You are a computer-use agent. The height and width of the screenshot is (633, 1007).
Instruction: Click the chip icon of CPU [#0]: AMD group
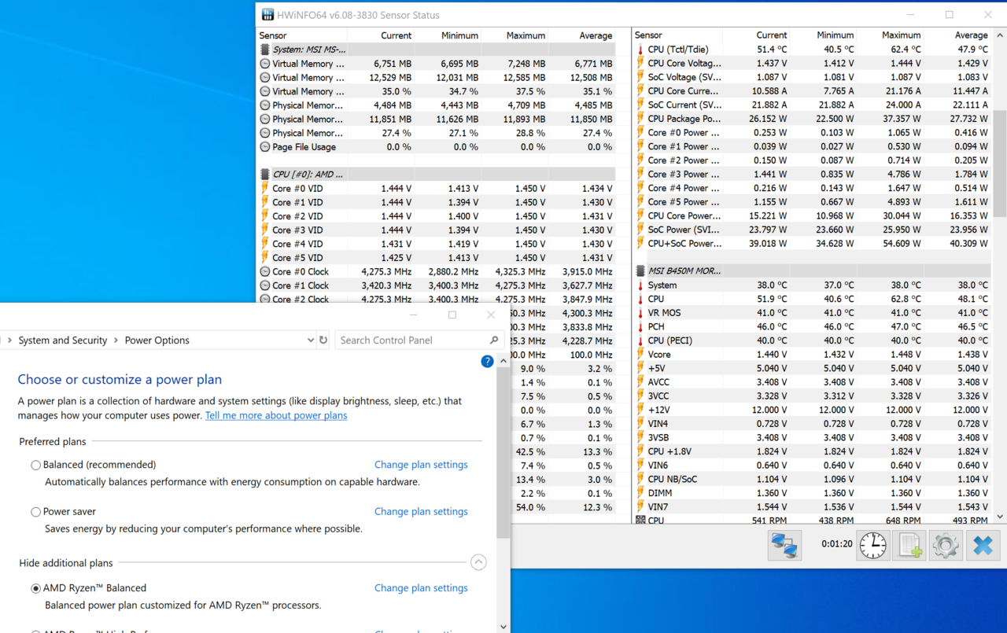pos(265,175)
